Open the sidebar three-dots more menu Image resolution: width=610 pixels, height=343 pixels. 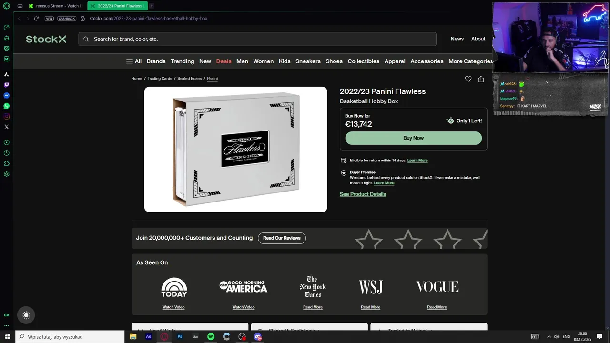(x=6, y=326)
